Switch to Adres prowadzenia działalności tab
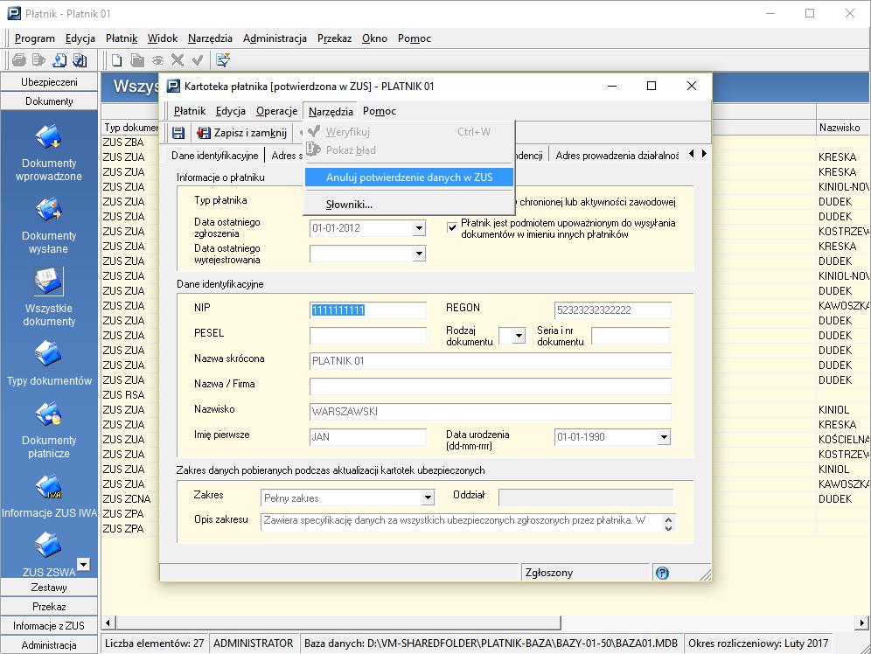This screenshot has height=654, width=871. [617, 156]
